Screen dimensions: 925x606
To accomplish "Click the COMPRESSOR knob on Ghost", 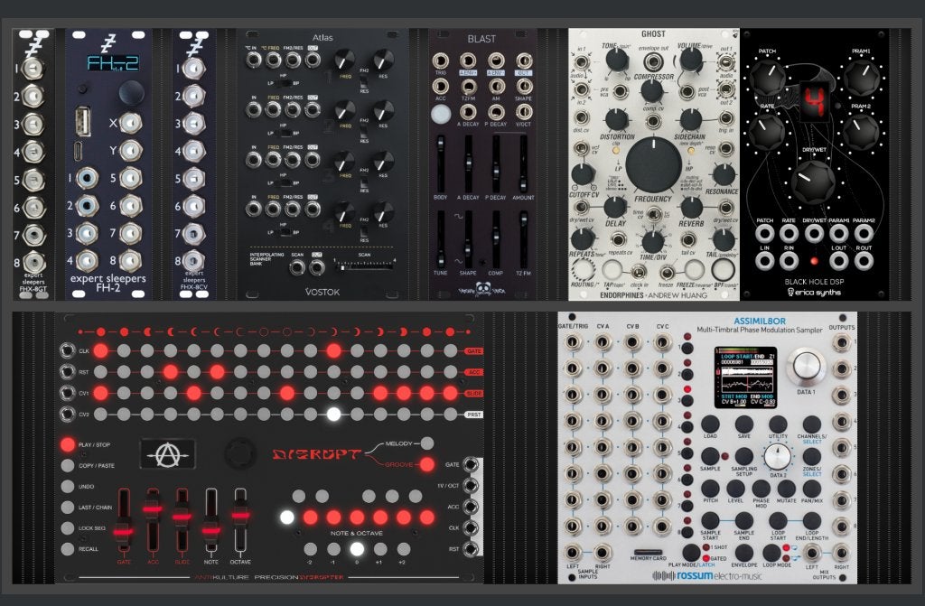I will click(x=652, y=91).
